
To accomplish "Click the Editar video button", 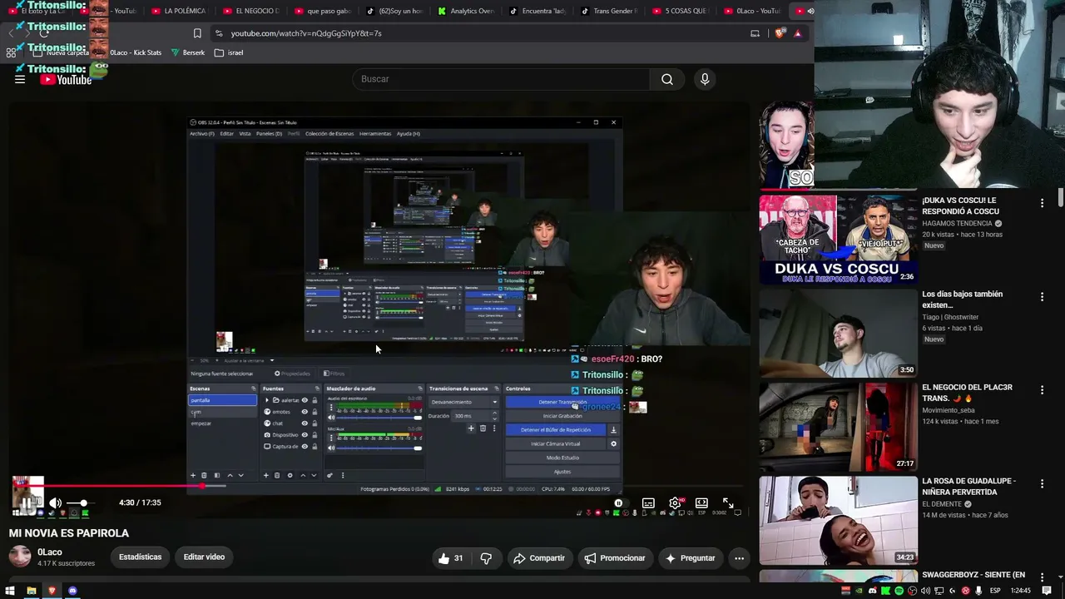I will tap(204, 557).
